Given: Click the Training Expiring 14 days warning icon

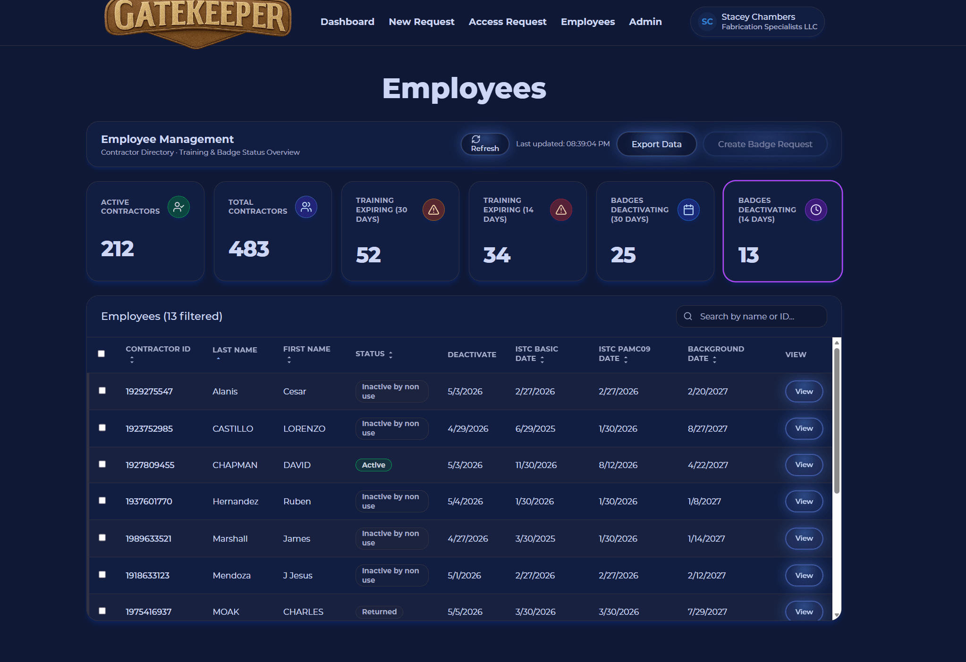Looking at the screenshot, I should 561,209.
